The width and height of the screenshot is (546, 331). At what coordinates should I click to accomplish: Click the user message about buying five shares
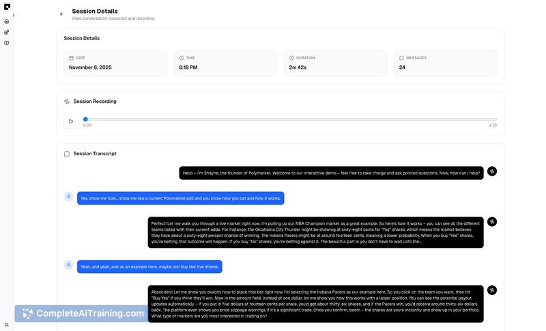[x=149, y=267]
